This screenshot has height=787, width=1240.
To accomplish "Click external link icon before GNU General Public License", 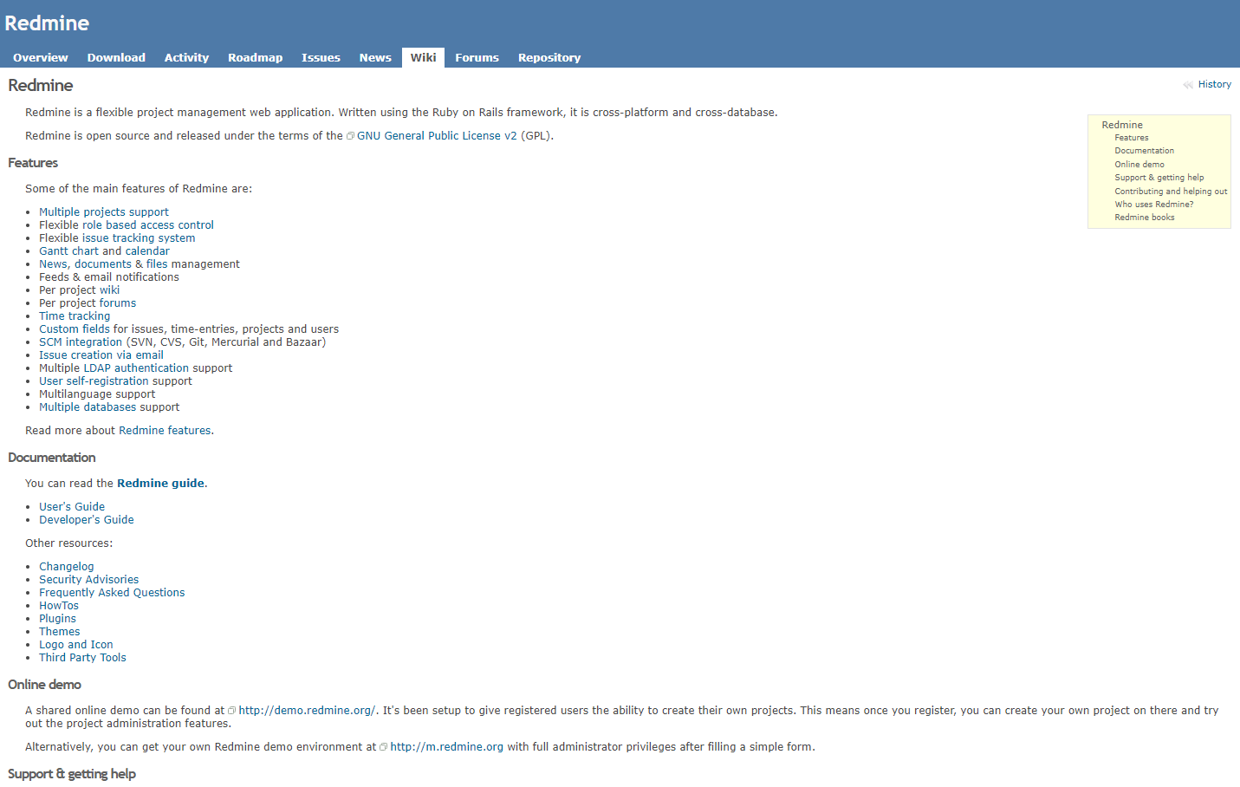I will (x=350, y=136).
